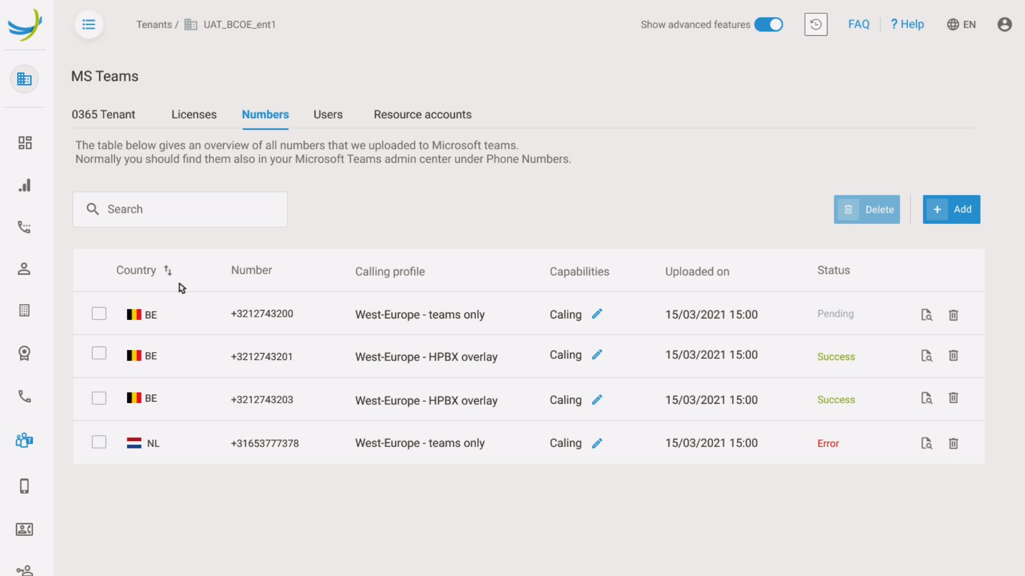Toggle the Show advanced features switch
This screenshot has height=576, width=1025.
[769, 25]
